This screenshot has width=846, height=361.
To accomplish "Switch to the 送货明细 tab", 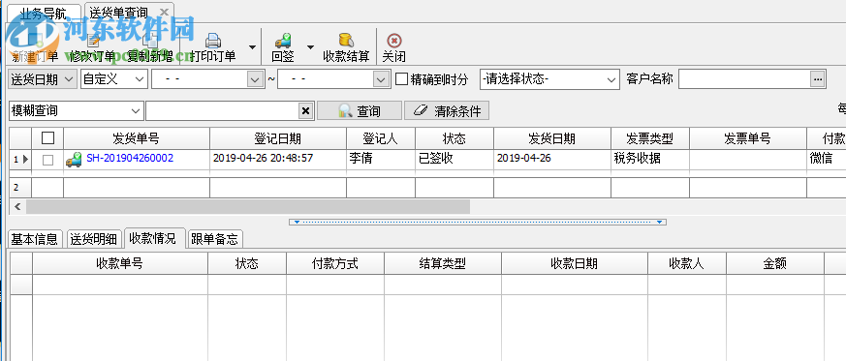I will [93, 239].
